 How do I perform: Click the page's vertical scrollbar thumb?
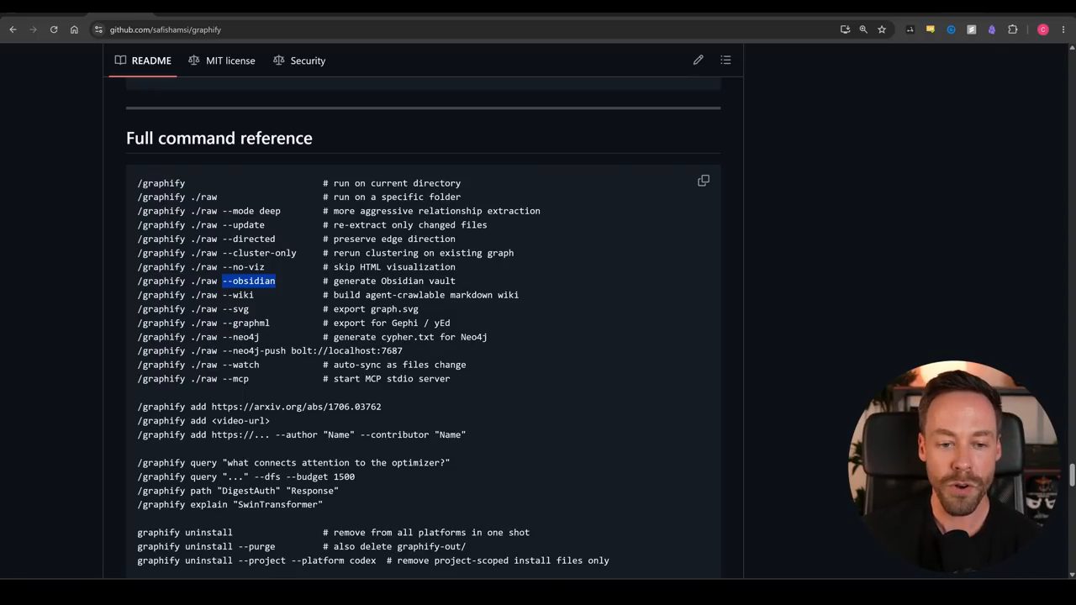1072,475
